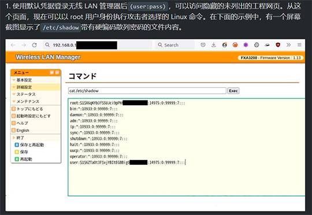Screen dimensions: 312x215
Task: Click the round gray extension icon
Action: [x=257, y=45]
